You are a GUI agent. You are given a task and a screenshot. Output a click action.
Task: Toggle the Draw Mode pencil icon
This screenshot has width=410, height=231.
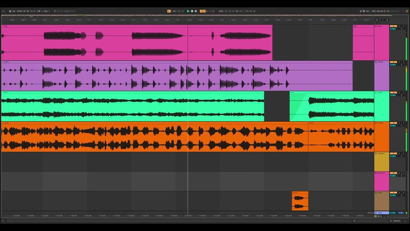tap(361, 11)
